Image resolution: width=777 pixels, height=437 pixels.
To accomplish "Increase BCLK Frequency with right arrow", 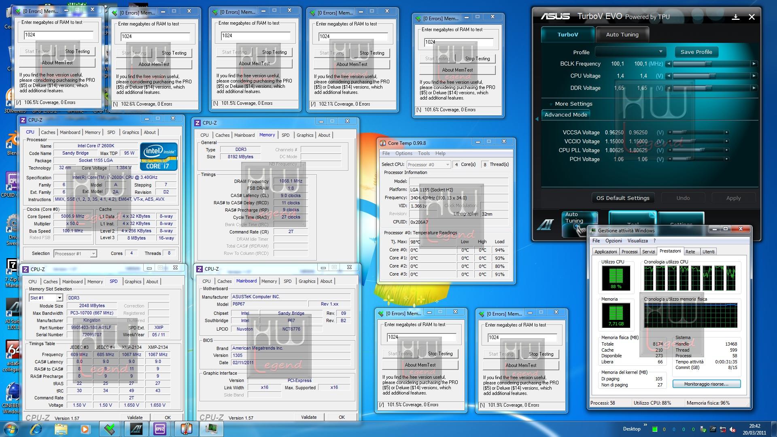I will pyautogui.click(x=754, y=64).
